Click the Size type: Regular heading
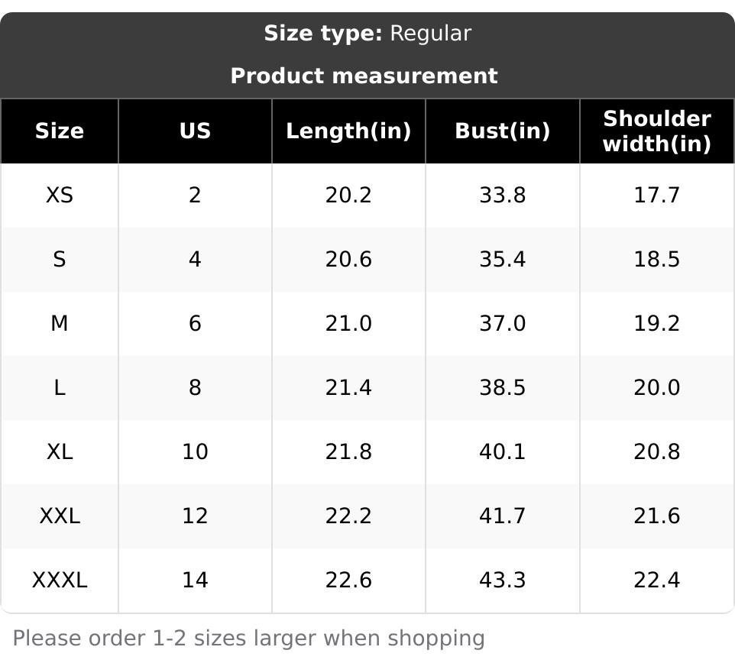 [x=367, y=34]
